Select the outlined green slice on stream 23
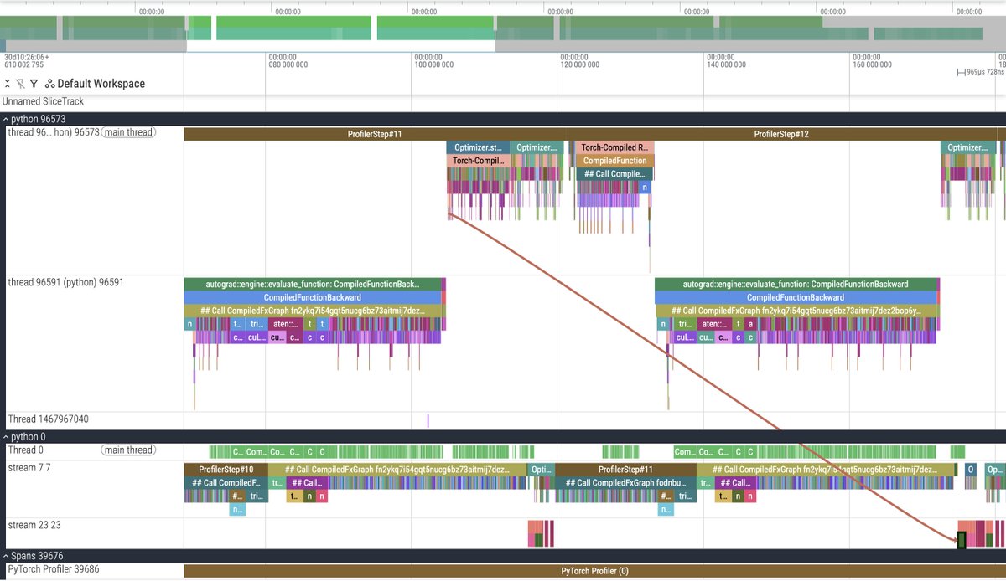Screen dimensions: 1006x581 962,541
